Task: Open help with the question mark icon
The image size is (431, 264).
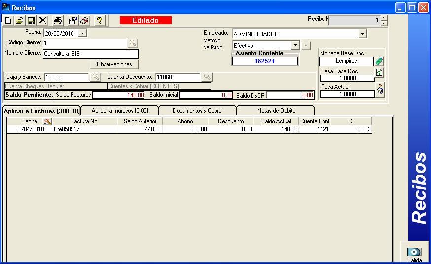Action: pyautogui.click(x=100, y=21)
